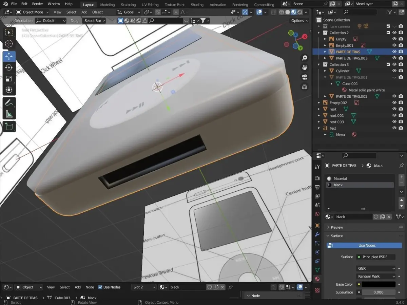The height and width of the screenshot is (305, 407).
Task: Open the Physics properties tab
Action: coord(317,252)
